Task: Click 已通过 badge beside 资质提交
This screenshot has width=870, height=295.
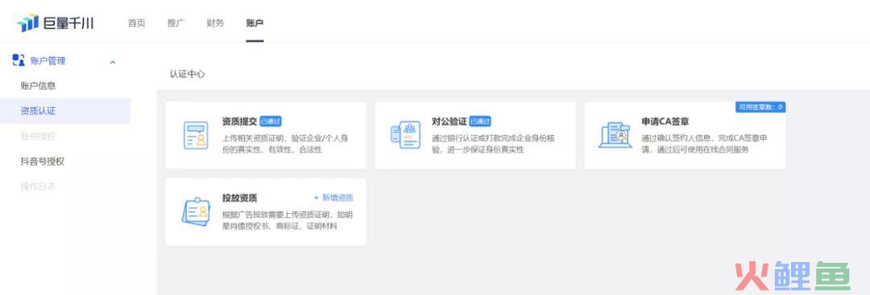Action: [x=271, y=121]
